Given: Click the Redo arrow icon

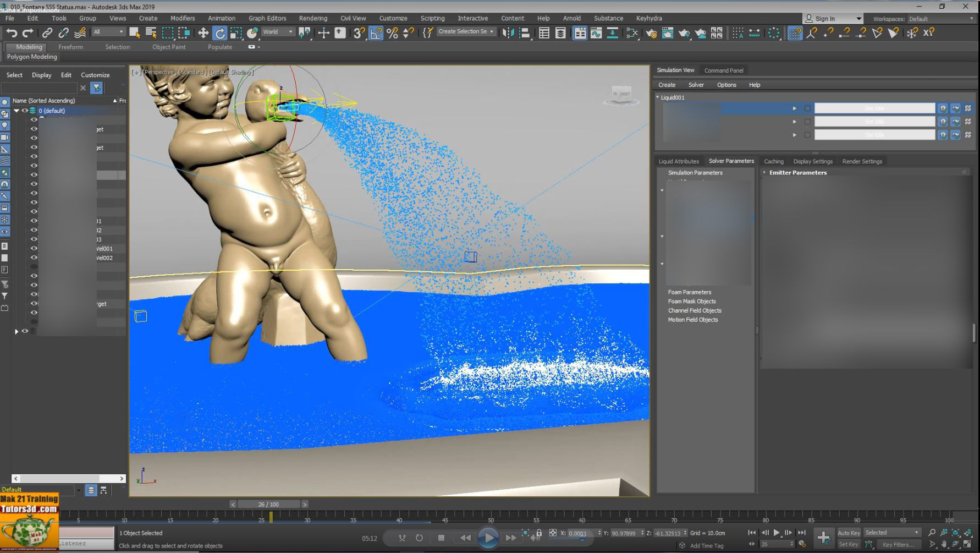Looking at the screenshot, I should [x=27, y=33].
